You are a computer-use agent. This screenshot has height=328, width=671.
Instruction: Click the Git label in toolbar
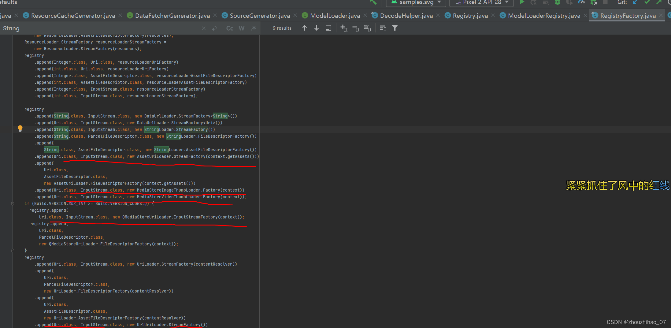pos(622,2)
